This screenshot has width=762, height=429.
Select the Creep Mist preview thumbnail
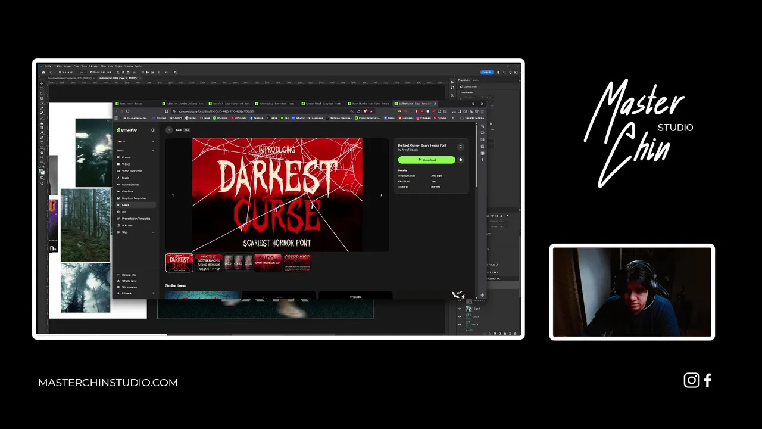[x=296, y=263]
